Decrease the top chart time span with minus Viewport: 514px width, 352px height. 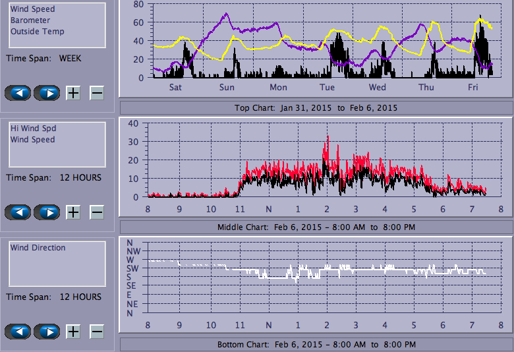pyautogui.click(x=97, y=93)
